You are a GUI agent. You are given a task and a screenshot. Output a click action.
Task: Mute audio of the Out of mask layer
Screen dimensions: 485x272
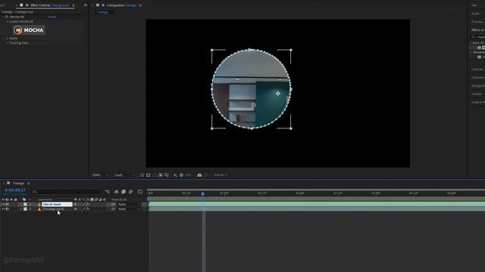8,204
